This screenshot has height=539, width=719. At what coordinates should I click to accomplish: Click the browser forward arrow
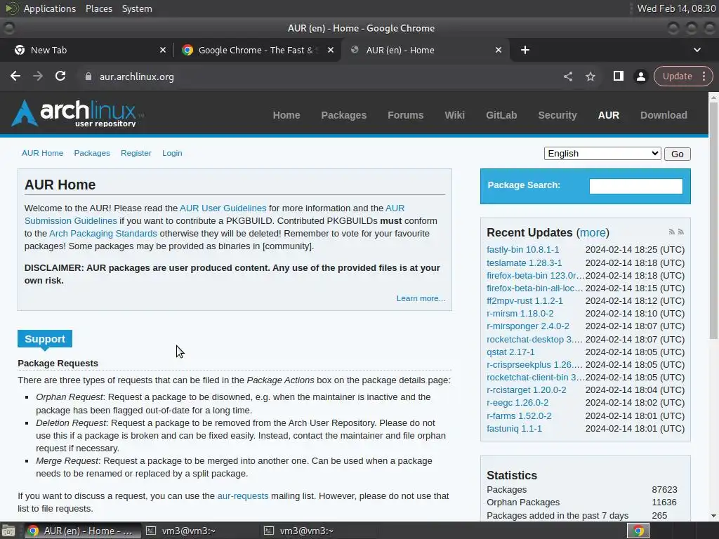click(38, 76)
